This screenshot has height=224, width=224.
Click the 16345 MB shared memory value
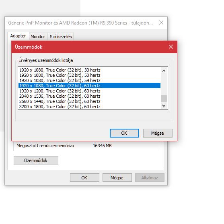pos(102,146)
